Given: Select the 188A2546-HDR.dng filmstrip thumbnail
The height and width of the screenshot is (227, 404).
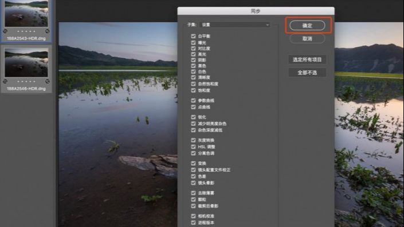Looking at the screenshot, I should [x=26, y=63].
